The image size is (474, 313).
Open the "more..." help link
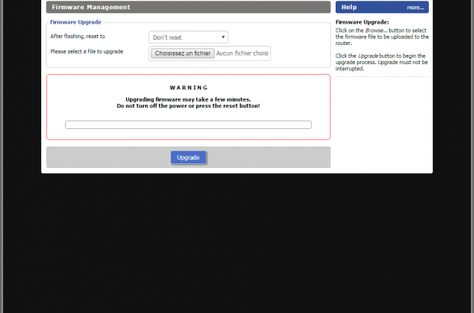tap(414, 7)
